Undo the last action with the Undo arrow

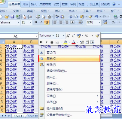pos(96,17)
